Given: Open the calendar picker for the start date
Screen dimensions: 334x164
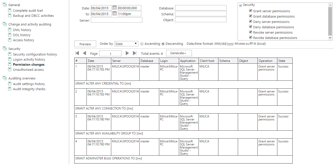Looking at the screenshot, I should 115,8.
